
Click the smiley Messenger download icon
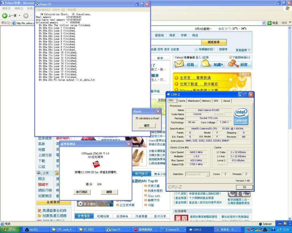(230, 57)
